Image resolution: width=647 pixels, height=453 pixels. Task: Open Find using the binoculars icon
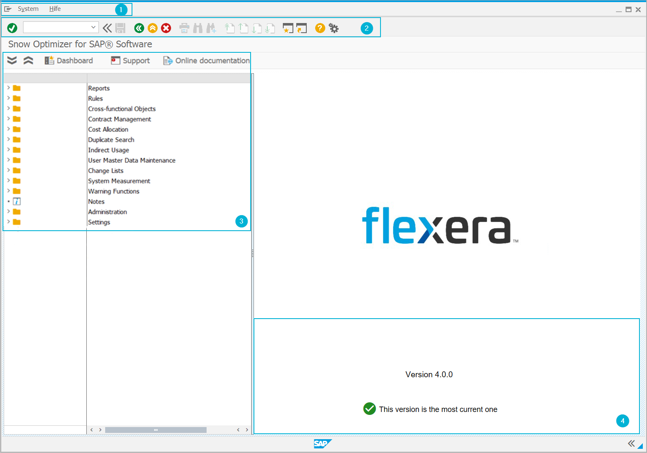198,28
